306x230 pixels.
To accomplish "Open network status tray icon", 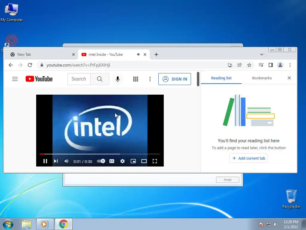I will tap(269, 224).
